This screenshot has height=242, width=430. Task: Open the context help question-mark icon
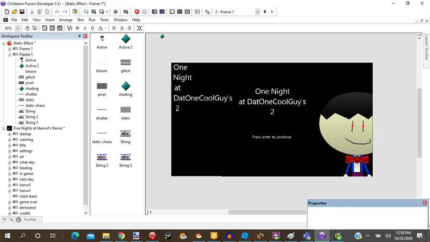pos(75,12)
